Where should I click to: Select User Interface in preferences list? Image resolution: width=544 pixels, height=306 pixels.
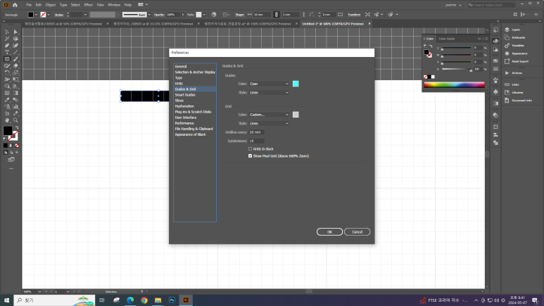[x=186, y=117]
